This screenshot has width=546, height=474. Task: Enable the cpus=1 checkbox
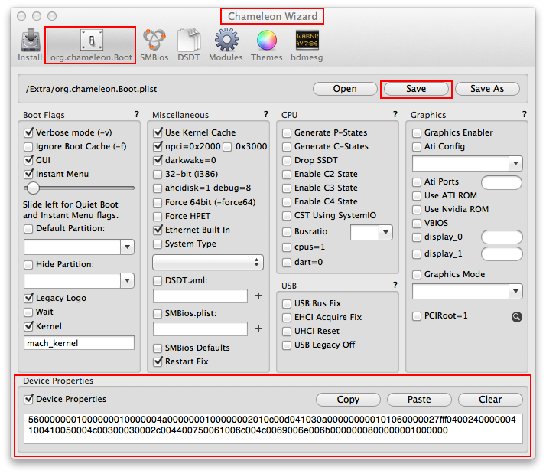(287, 247)
